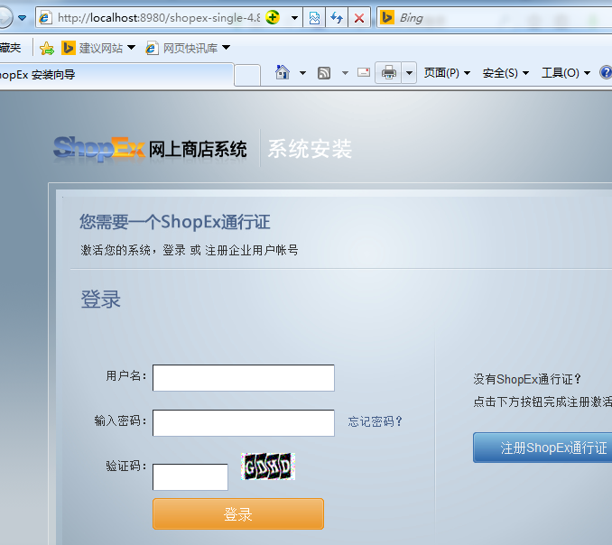Screen dimensions: 612x545
Task: Open the 工具(O) menu
Action: (566, 73)
